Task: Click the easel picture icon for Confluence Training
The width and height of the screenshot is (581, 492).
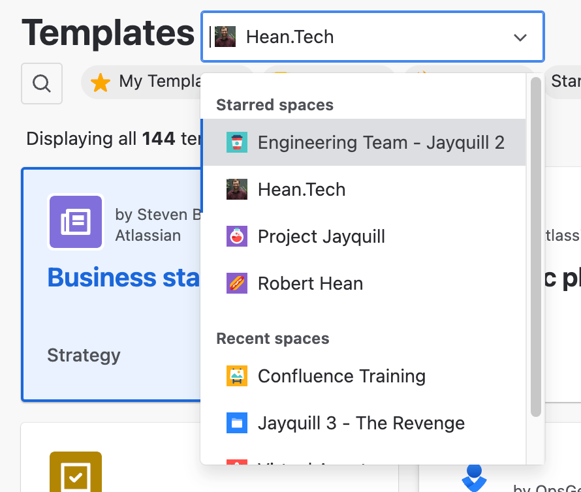Action: coord(237,376)
